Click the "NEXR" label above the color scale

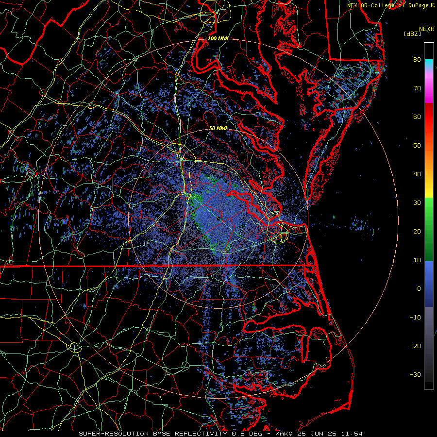(x=427, y=29)
